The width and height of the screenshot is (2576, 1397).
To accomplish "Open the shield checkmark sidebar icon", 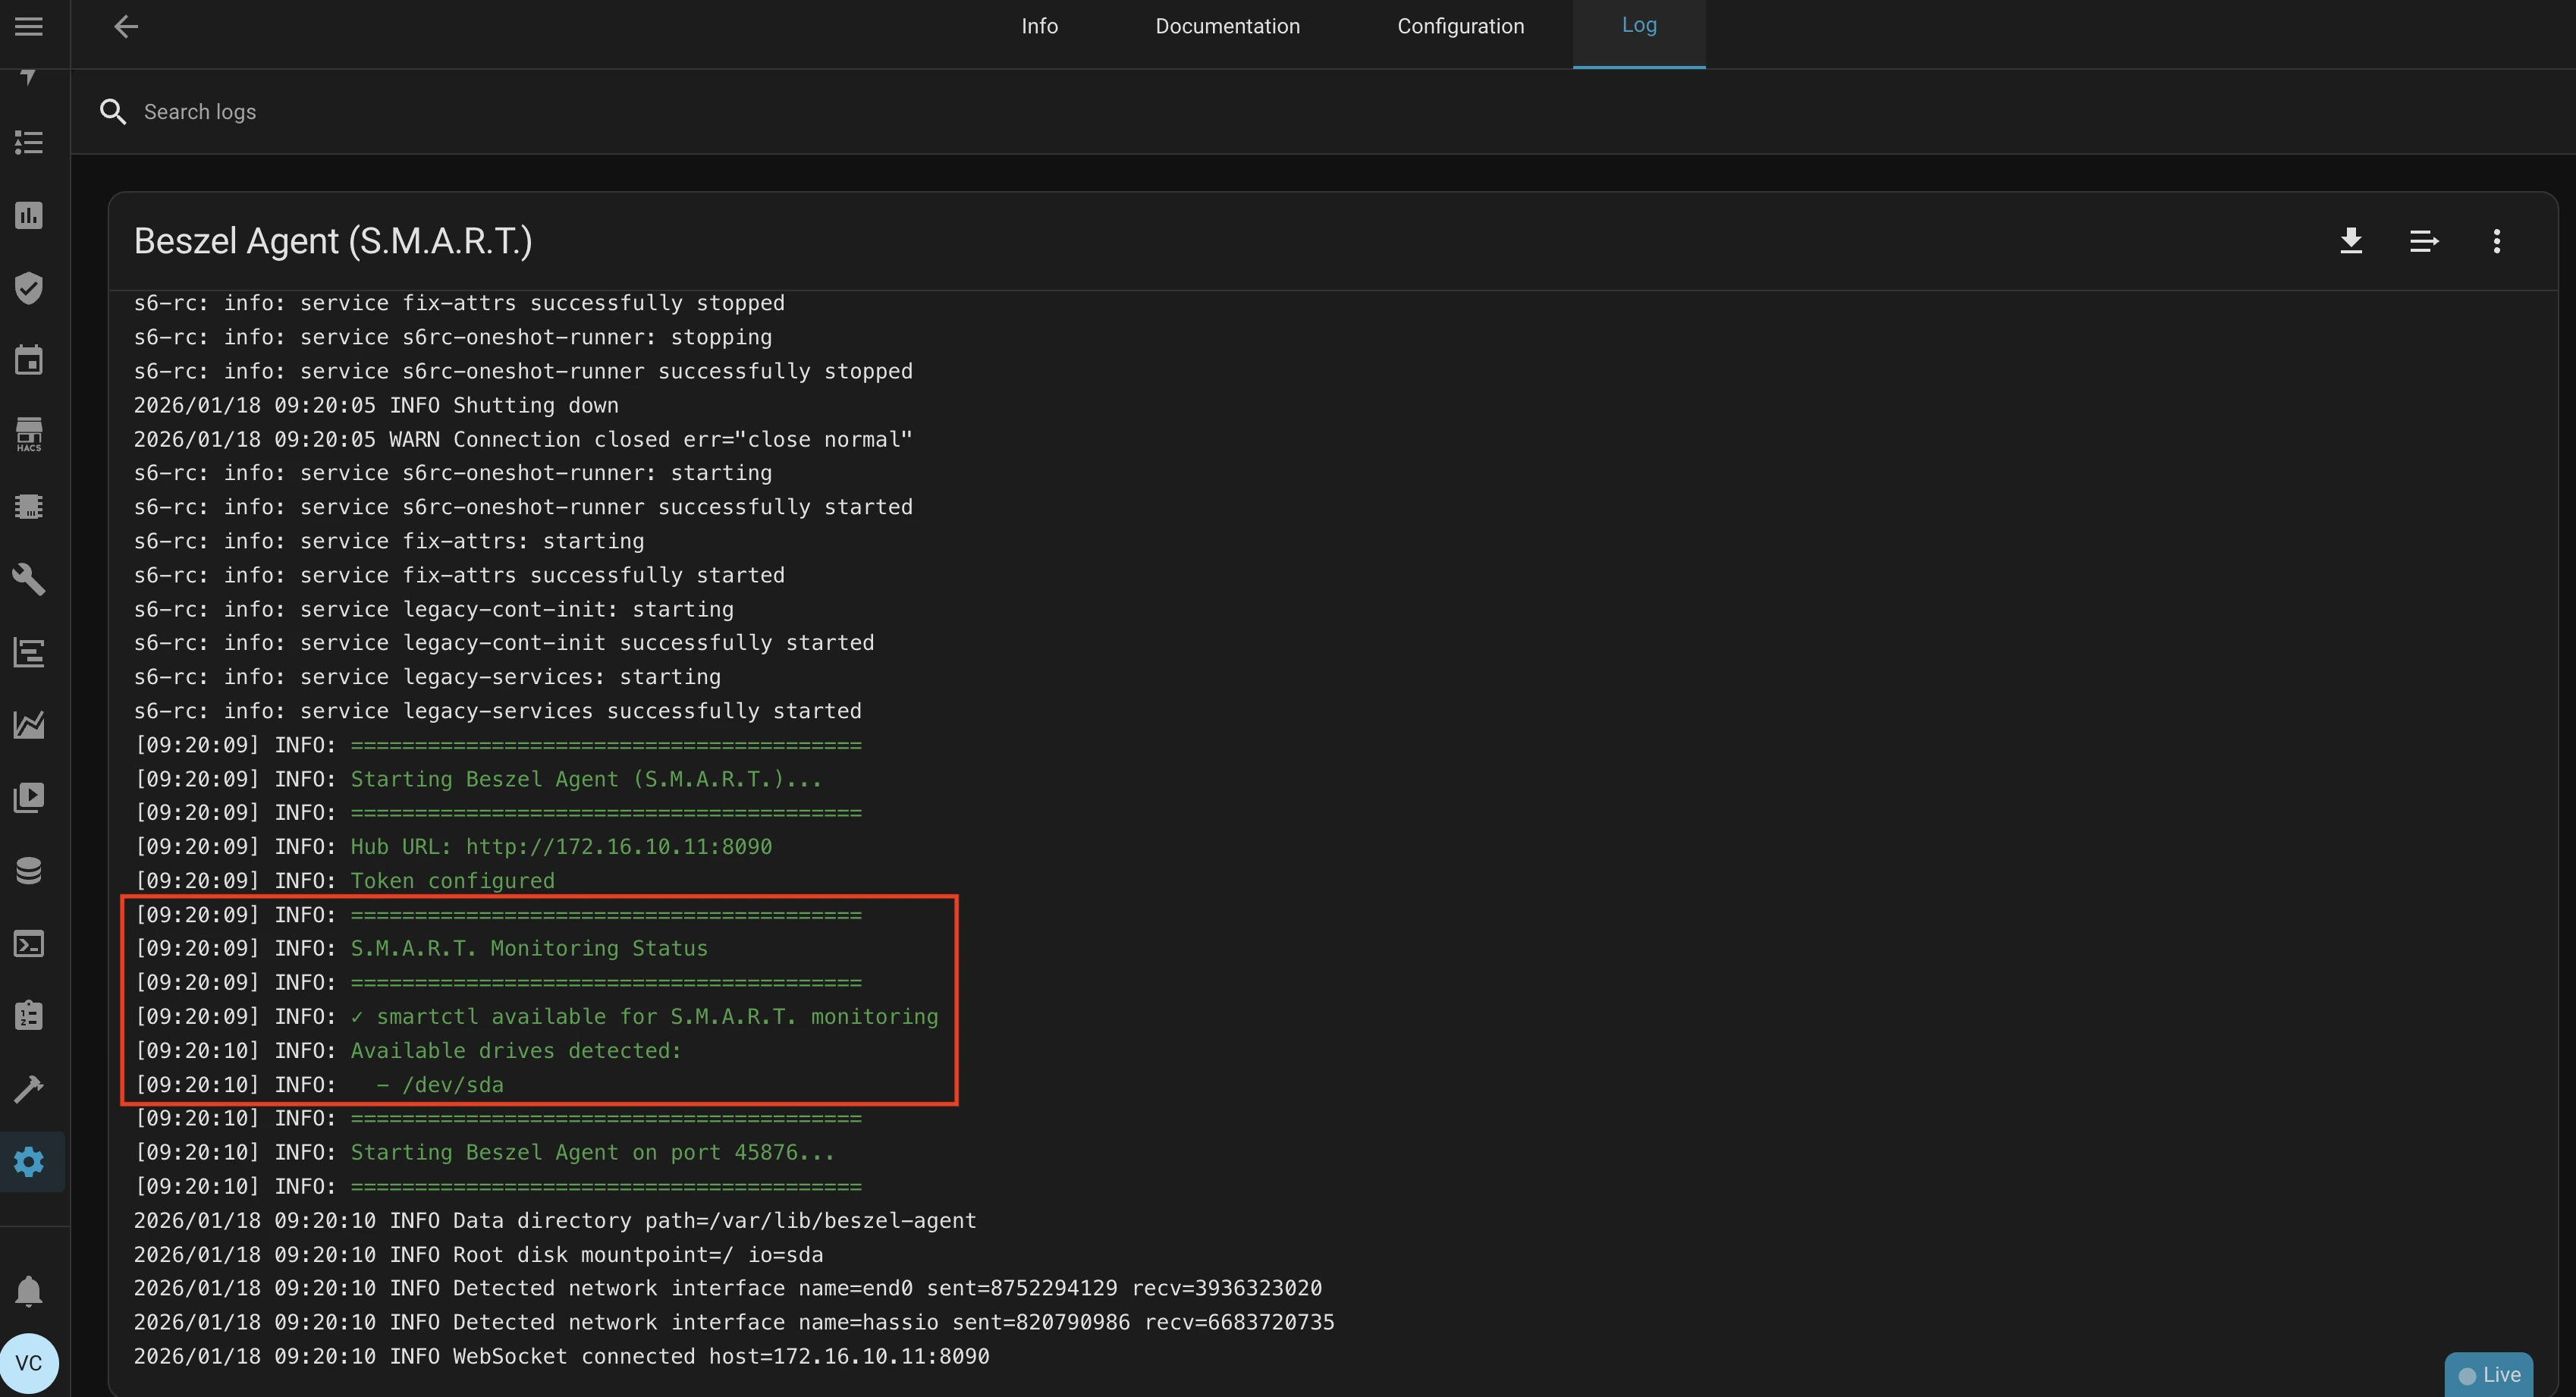I will [x=29, y=288].
